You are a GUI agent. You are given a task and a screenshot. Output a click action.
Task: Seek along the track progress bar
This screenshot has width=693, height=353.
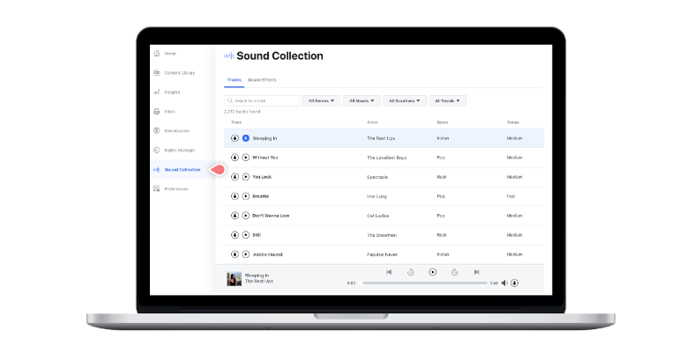tap(425, 283)
